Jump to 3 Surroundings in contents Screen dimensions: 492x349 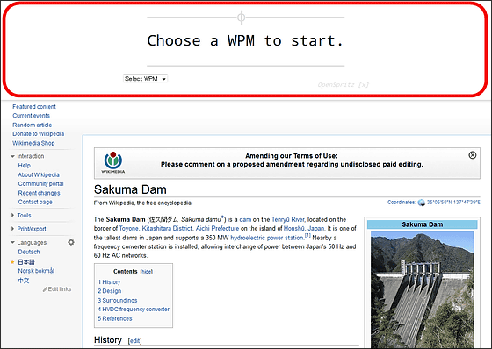[118, 300]
